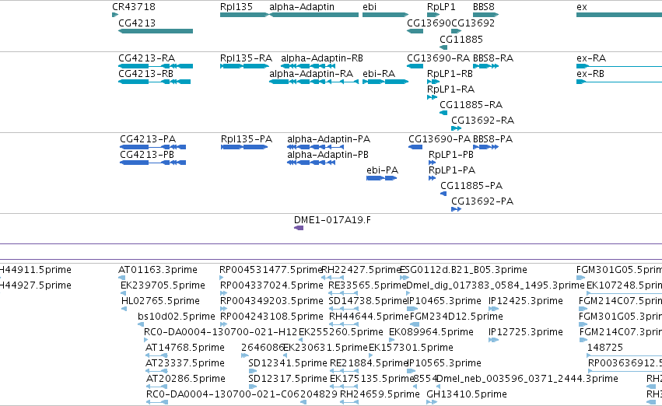Click the alpha-Adaptin-PB protein feature
This screenshot has height=406, width=662.
311,163
